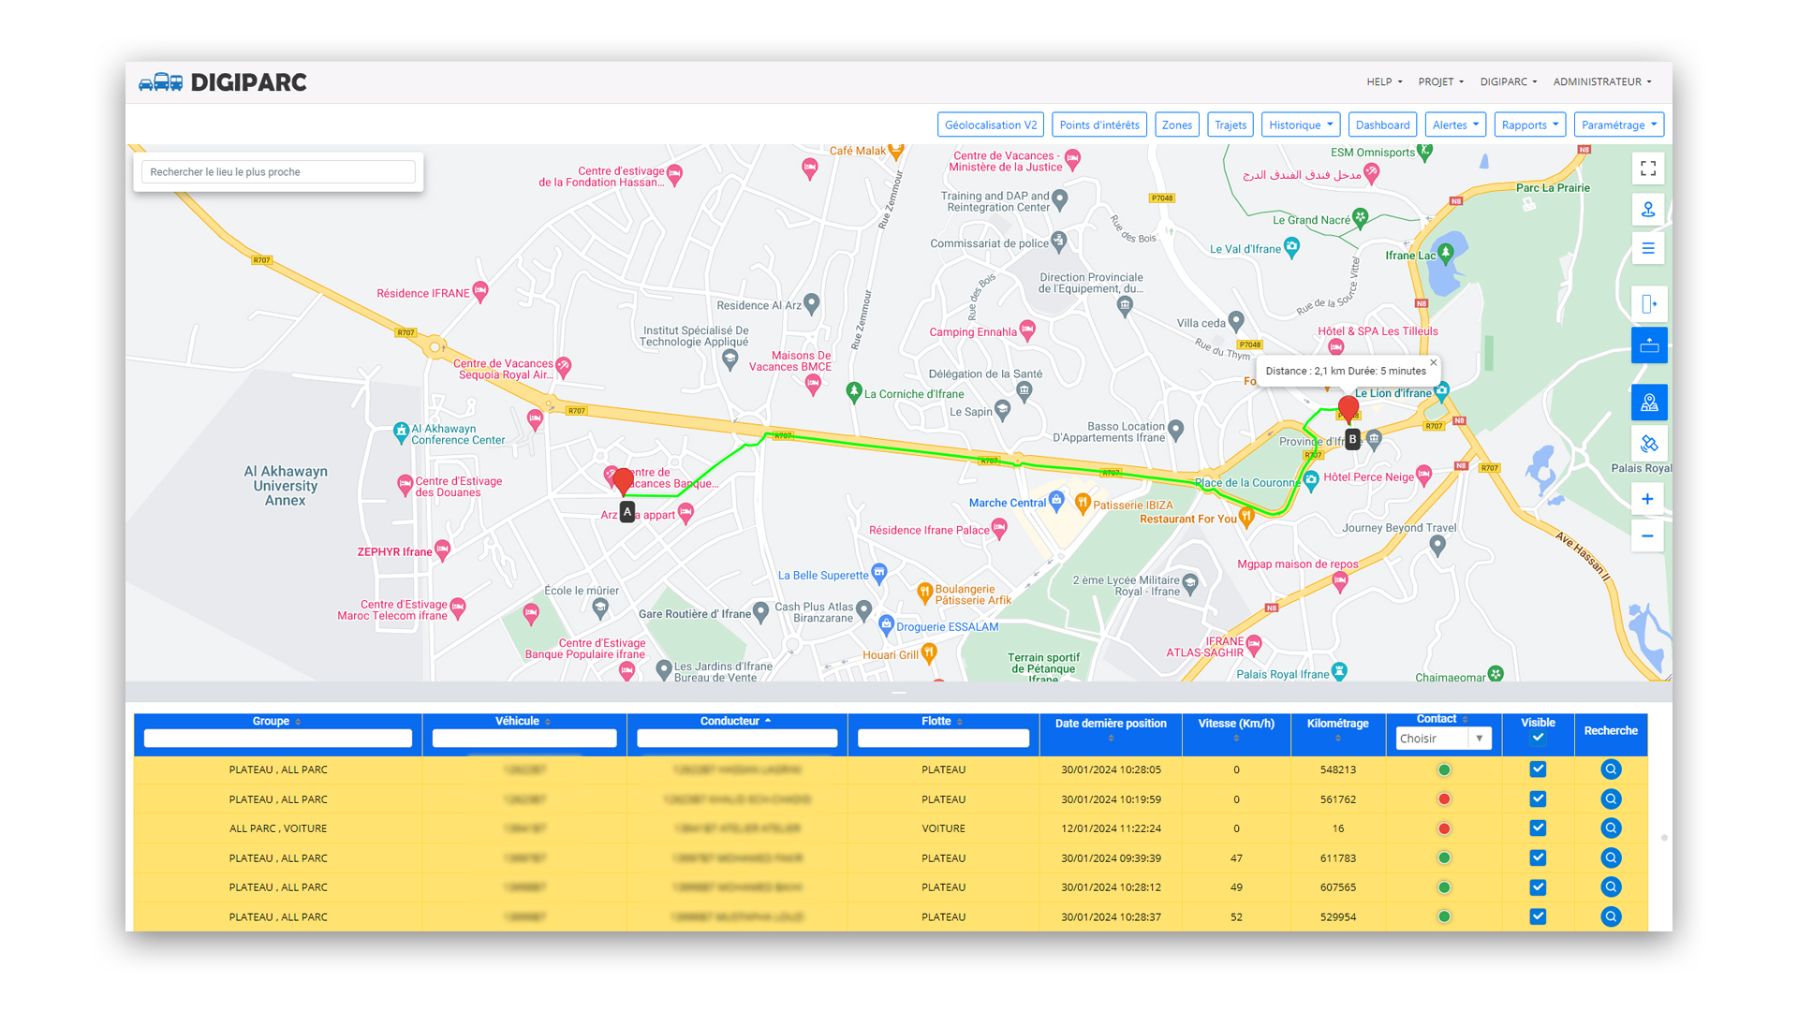
Task: Zoom out on the map
Action: coord(1647,536)
